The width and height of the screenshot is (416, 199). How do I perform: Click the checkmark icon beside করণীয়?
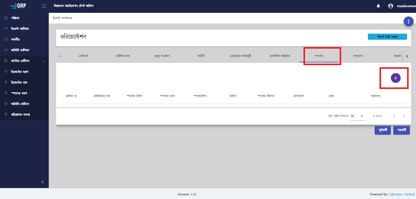[x=6, y=39]
